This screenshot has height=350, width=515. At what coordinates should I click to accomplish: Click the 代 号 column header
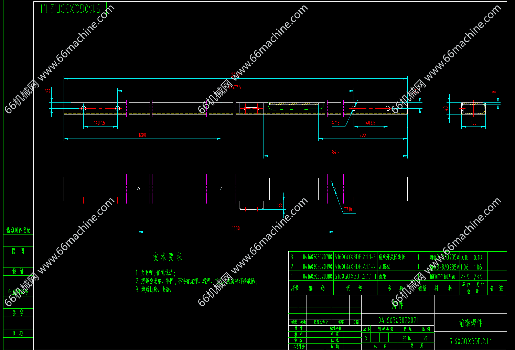coord(354,288)
